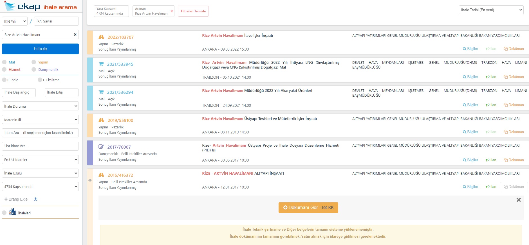Open Doküman for tender 2019/559100
Screen dimensions: 529x245
coord(514,132)
